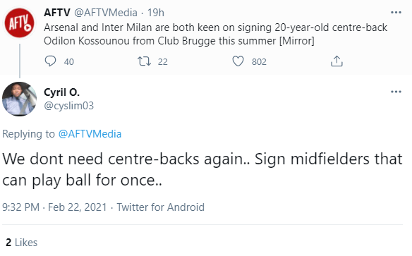Open the AFTV profile picture
Viewport: 412px width, 256px height.
click(20, 23)
